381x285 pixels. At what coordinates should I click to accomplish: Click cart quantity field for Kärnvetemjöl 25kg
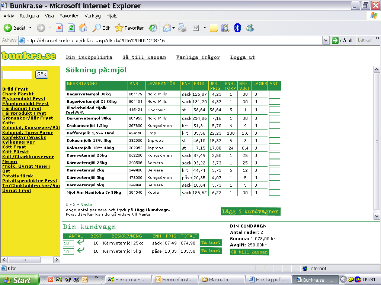[68, 243]
